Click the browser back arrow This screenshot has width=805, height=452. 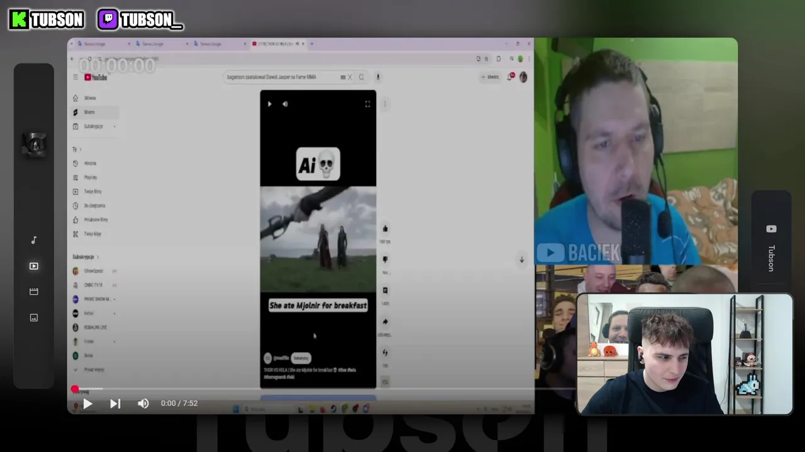[72, 59]
